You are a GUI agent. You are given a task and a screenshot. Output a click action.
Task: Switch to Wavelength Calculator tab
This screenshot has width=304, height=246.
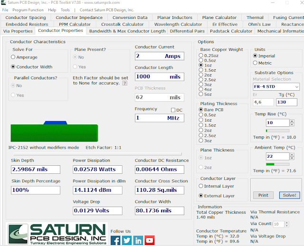click(178, 24)
